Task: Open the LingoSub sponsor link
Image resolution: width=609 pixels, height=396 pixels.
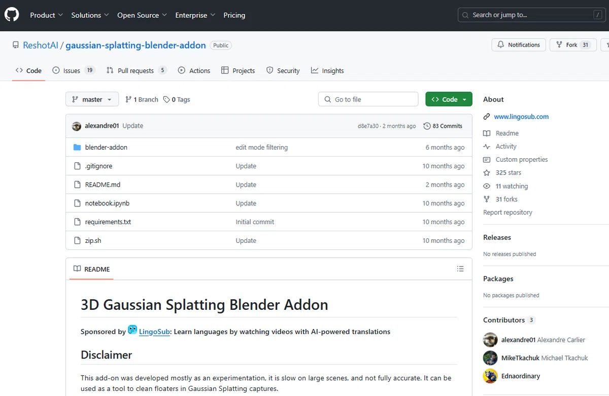Action: click(154, 332)
